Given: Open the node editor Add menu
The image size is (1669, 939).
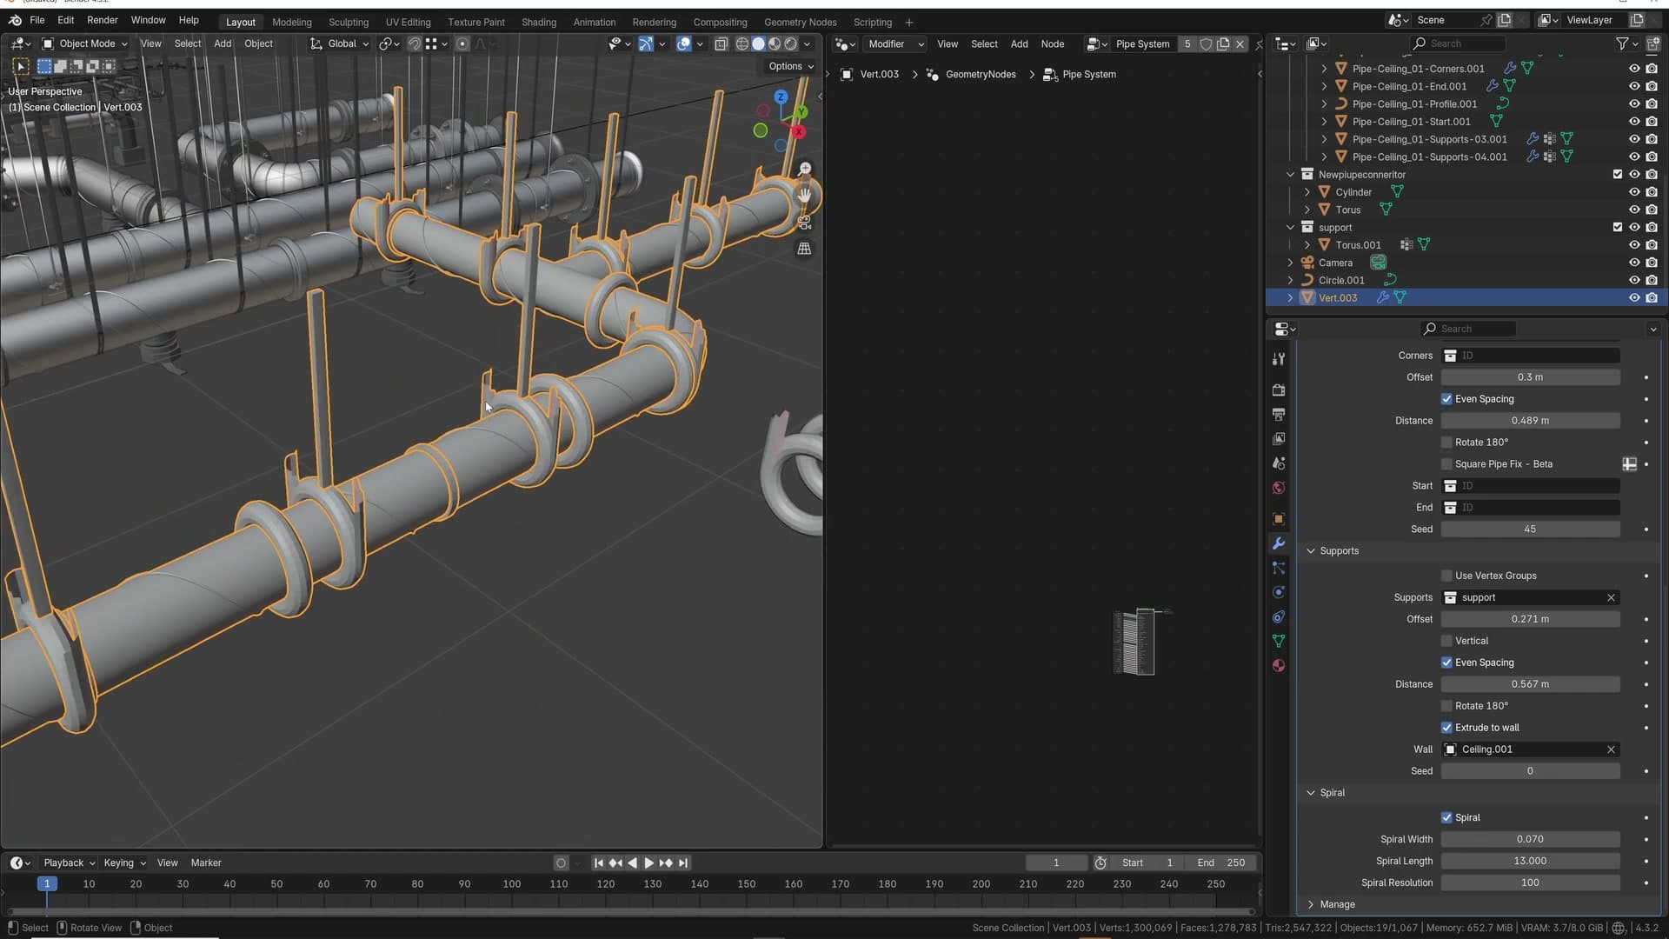Looking at the screenshot, I should (x=1019, y=43).
